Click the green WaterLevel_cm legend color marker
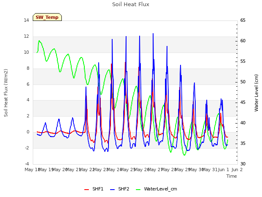Viewport: 262px width, 197px height. click(x=138, y=190)
